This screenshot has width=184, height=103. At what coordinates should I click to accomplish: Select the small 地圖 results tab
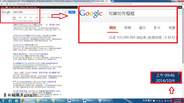37,18
